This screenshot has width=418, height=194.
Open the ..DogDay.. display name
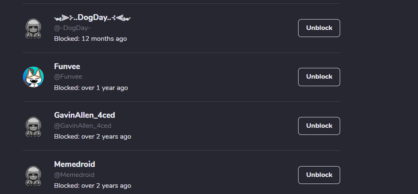tap(92, 18)
